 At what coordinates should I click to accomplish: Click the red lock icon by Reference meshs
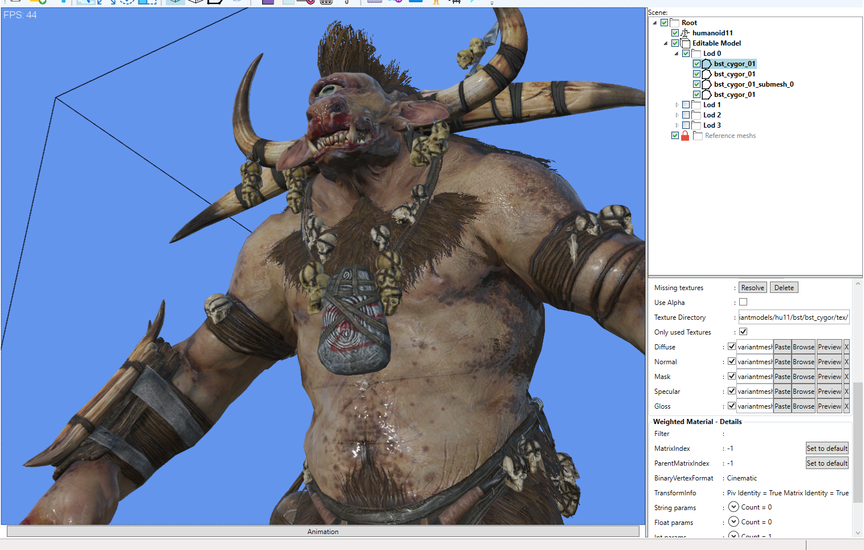click(x=685, y=136)
